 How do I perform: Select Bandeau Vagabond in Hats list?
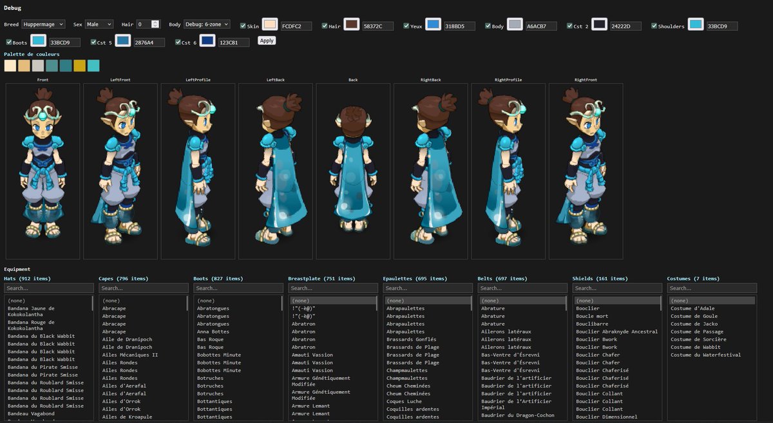[x=48, y=413]
